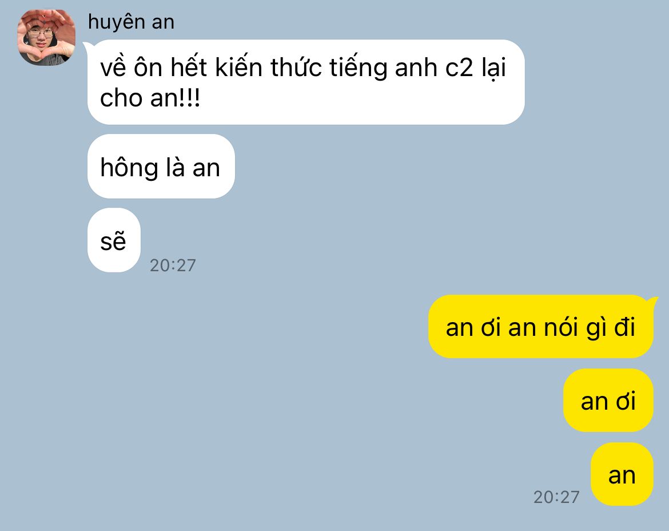Select the last yellow "an" message bubble
The image size is (669, 531).
622,474
